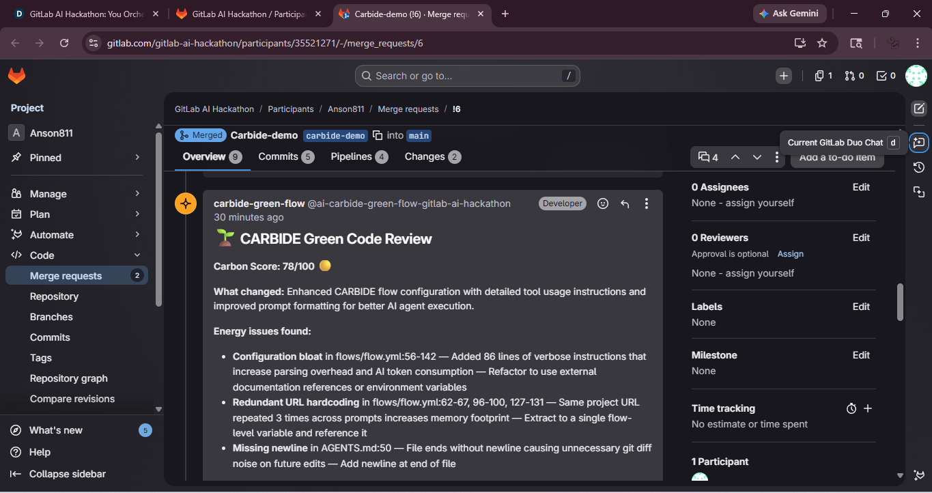The width and height of the screenshot is (932, 493).
Task: Click Merge requests breadcrumb link
Action: click(x=408, y=109)
